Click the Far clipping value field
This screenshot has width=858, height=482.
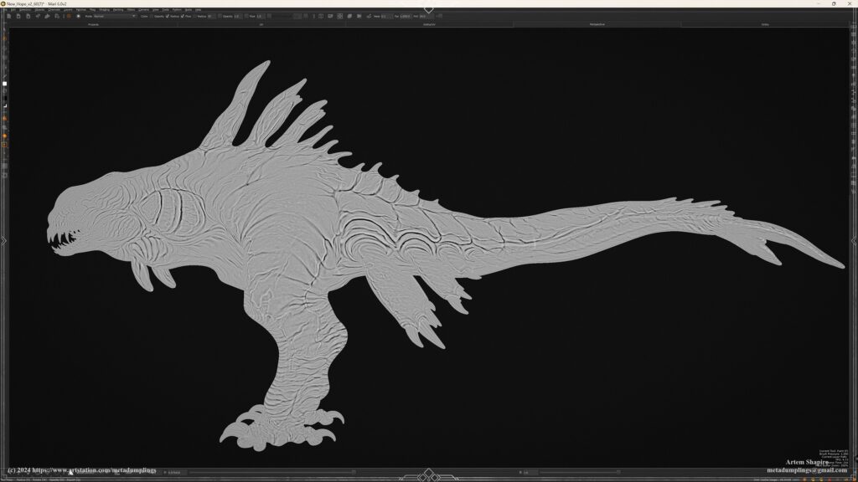coord(404,16)
